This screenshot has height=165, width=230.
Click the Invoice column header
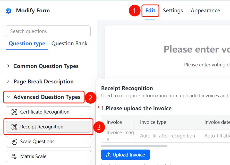[118, 122]
